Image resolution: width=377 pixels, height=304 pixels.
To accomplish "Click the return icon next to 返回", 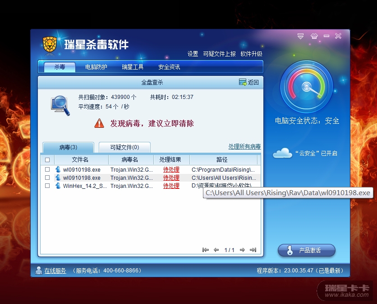I will (x=243, y=82).
